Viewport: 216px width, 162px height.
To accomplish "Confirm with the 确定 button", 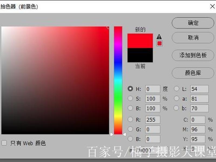I will point(193,23).
